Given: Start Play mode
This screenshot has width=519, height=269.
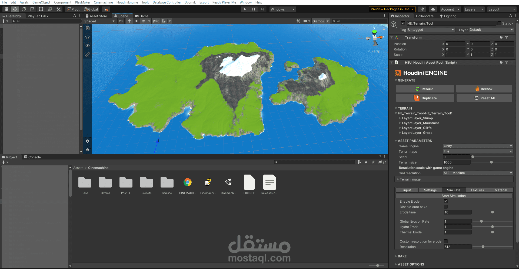Looking at the screenshot, I should tap(245, 9).
